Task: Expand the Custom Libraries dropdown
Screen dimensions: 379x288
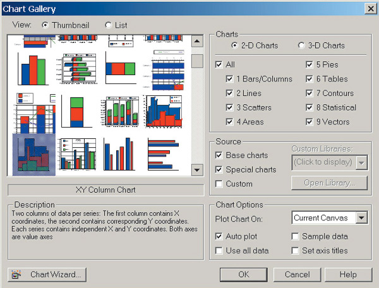Action: tap(361, 162)
